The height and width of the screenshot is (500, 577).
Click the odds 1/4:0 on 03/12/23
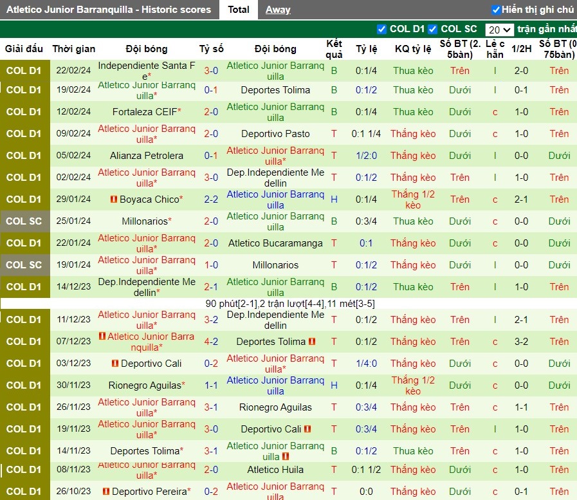[366, 364]
